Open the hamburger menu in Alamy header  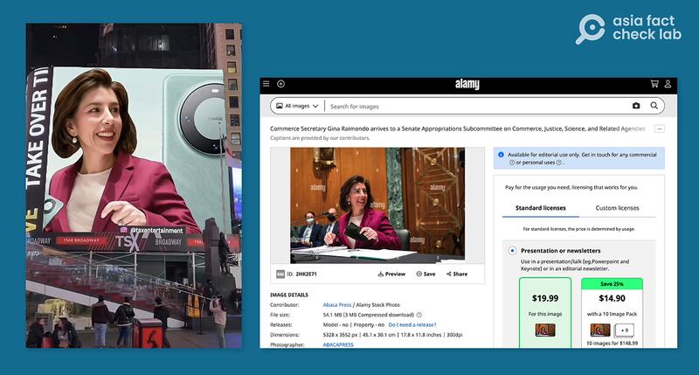pyautogui.click(x=266, y=84)
